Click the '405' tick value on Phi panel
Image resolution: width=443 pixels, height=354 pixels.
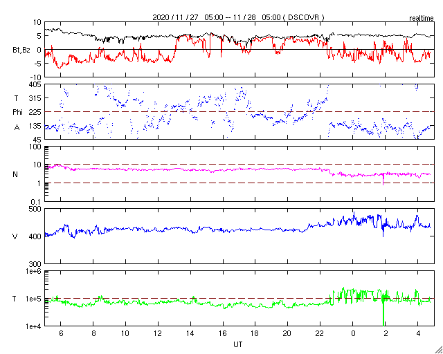click(x=36, y=84)
